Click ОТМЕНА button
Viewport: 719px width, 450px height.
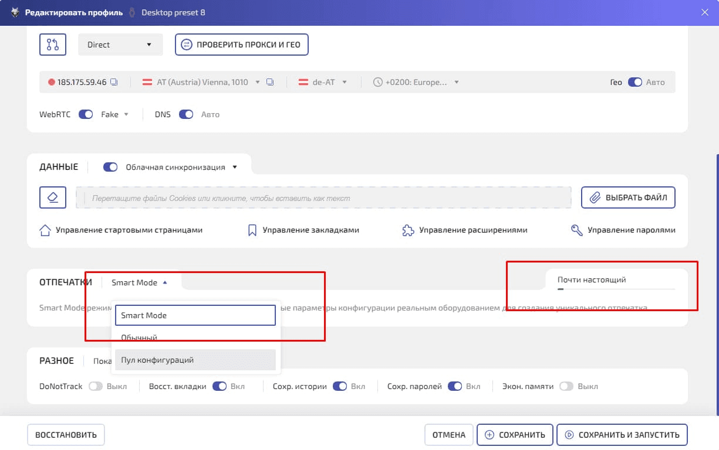click(x=448, y=435)
